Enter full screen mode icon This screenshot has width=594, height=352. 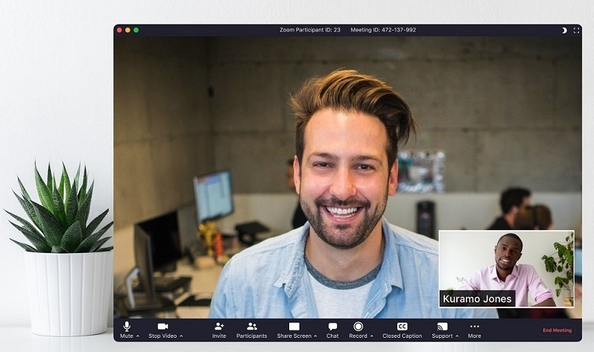pos(575,30)
